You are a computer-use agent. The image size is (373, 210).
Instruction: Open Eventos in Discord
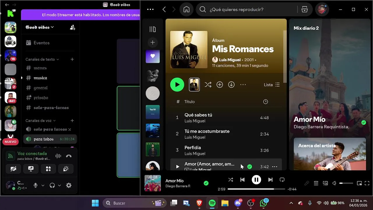tap(50, 43)
